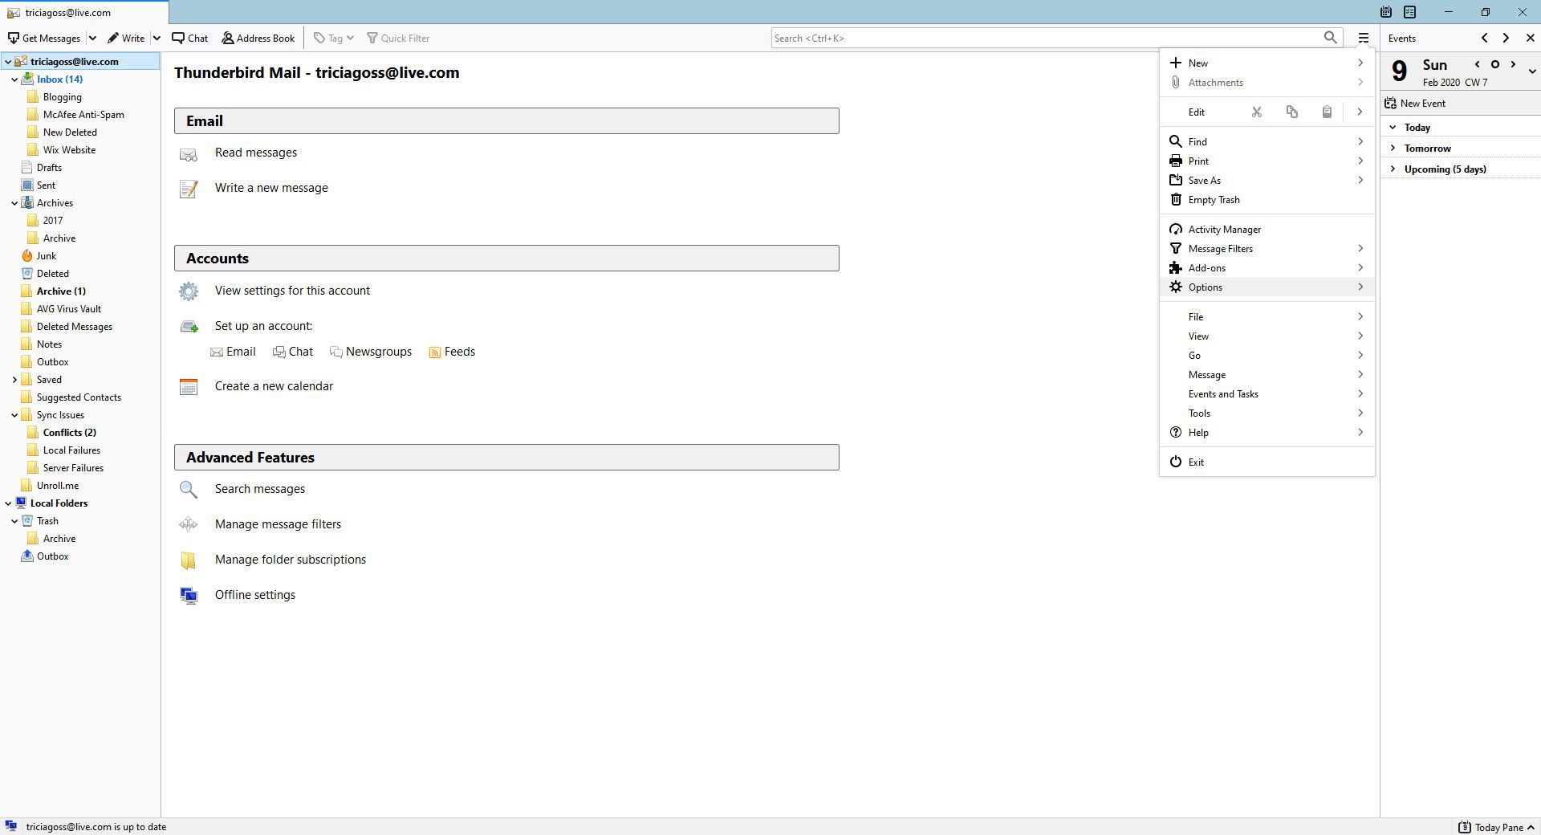Image resolution: width=1541 pixels, height=835 pixels.
Task: Toggle the Today Pane button
Action: (x=1496, y=827)
